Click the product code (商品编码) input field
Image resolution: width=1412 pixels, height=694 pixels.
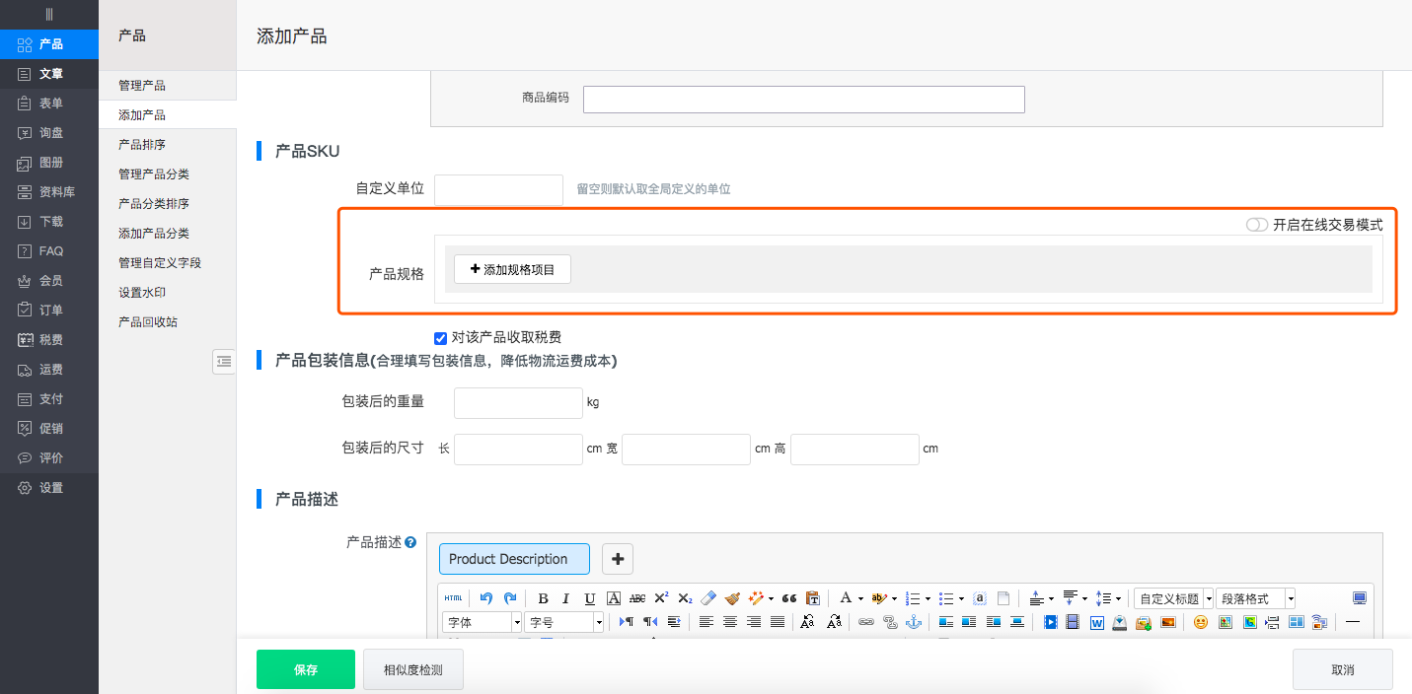803,99
